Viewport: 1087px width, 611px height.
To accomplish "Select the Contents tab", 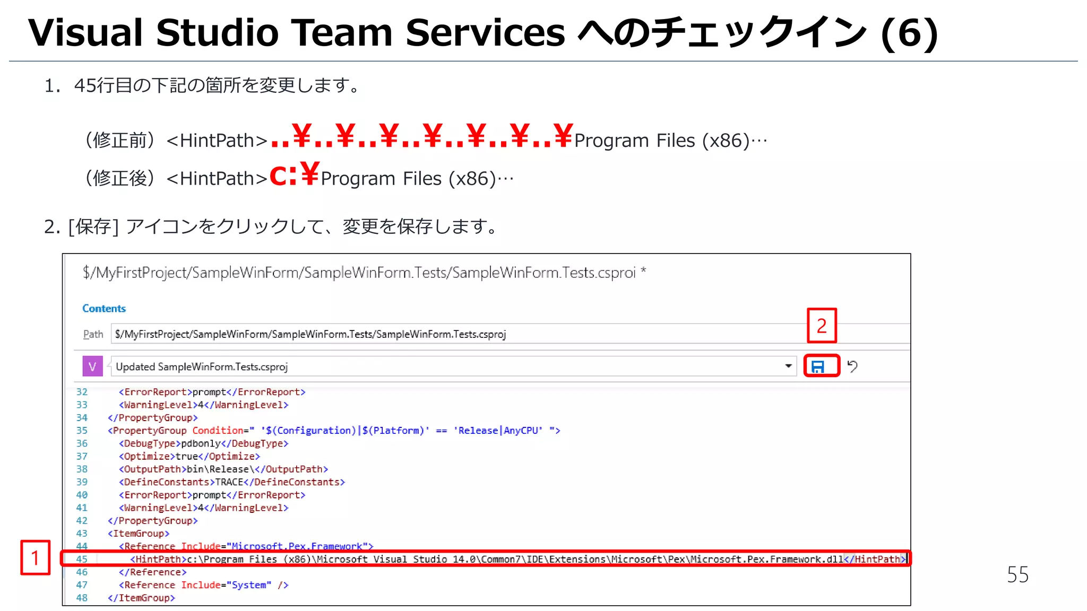I will [104, 308].
